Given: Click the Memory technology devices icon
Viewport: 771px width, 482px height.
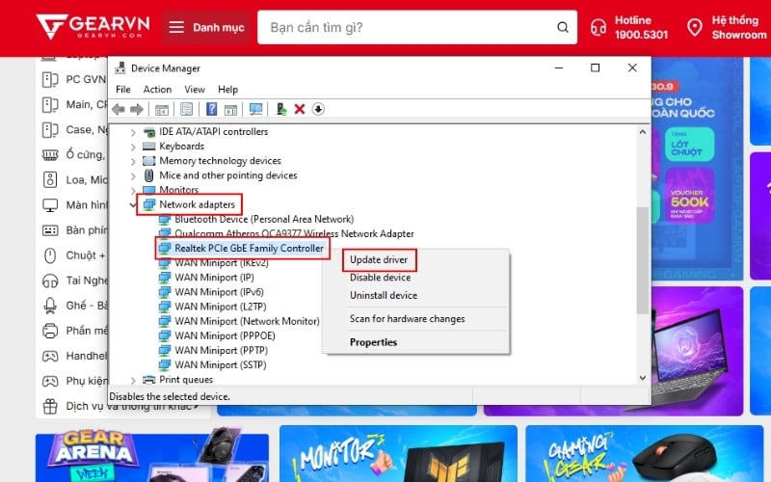Looking at the screenshot, I should (x=148, y=161).
